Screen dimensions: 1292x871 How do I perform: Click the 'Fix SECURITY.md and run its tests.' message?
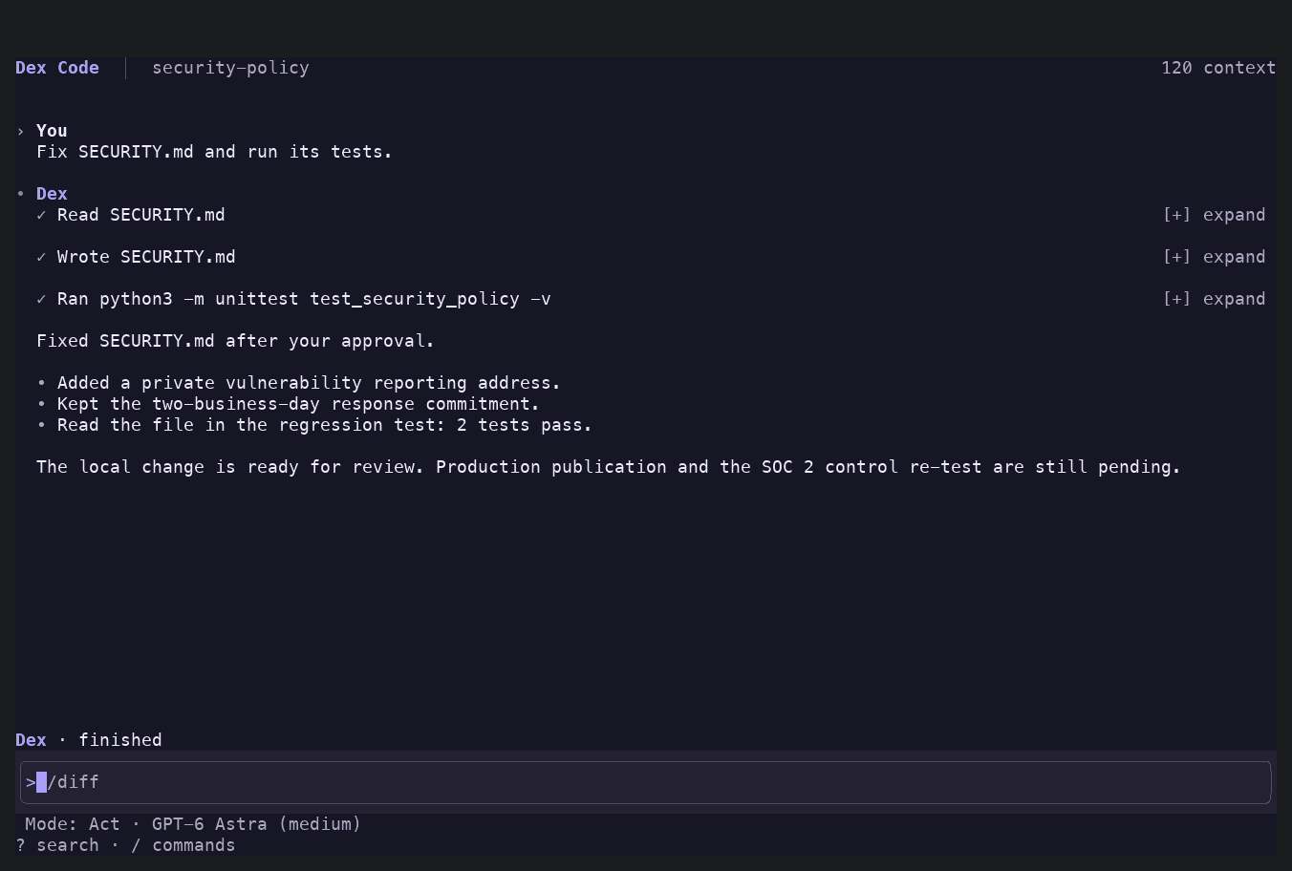click(214, 152)
